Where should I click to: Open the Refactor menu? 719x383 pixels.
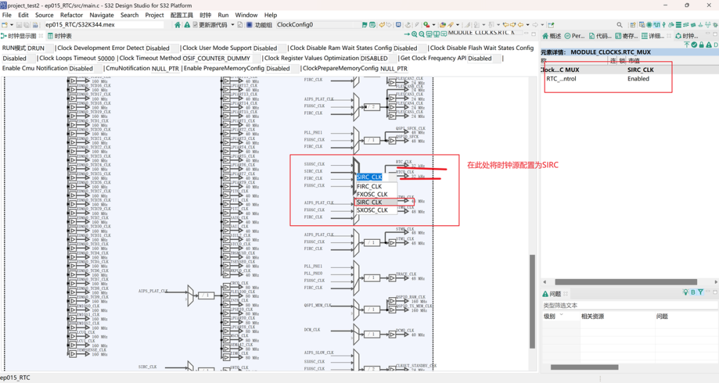(x=72, y=15)
